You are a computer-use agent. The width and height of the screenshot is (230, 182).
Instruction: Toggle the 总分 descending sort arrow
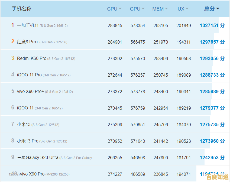(218, 9)
